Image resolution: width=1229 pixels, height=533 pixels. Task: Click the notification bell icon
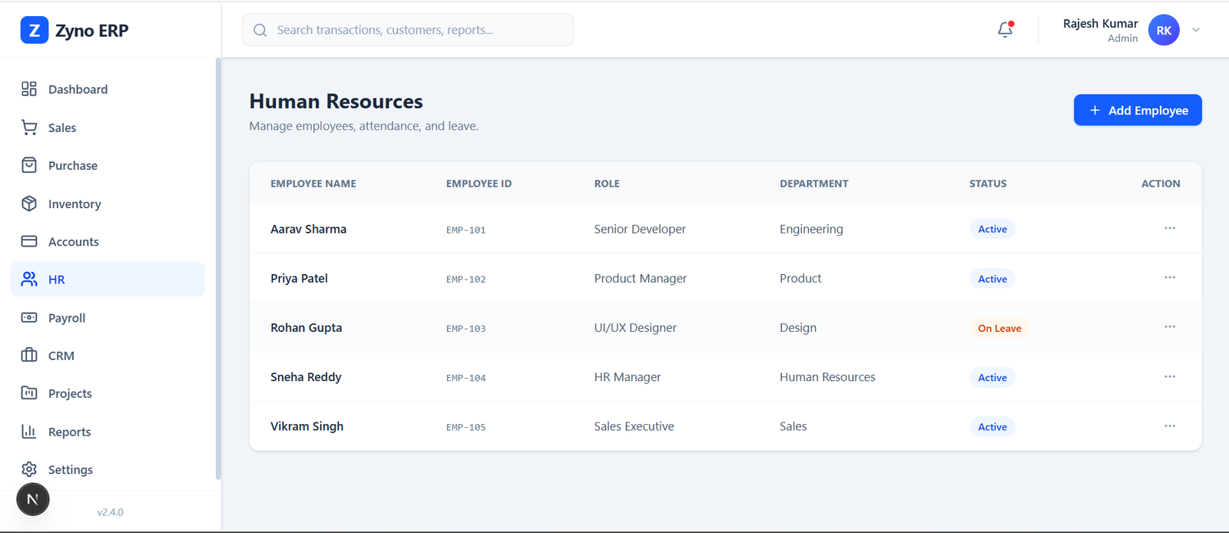[1005, 30]
